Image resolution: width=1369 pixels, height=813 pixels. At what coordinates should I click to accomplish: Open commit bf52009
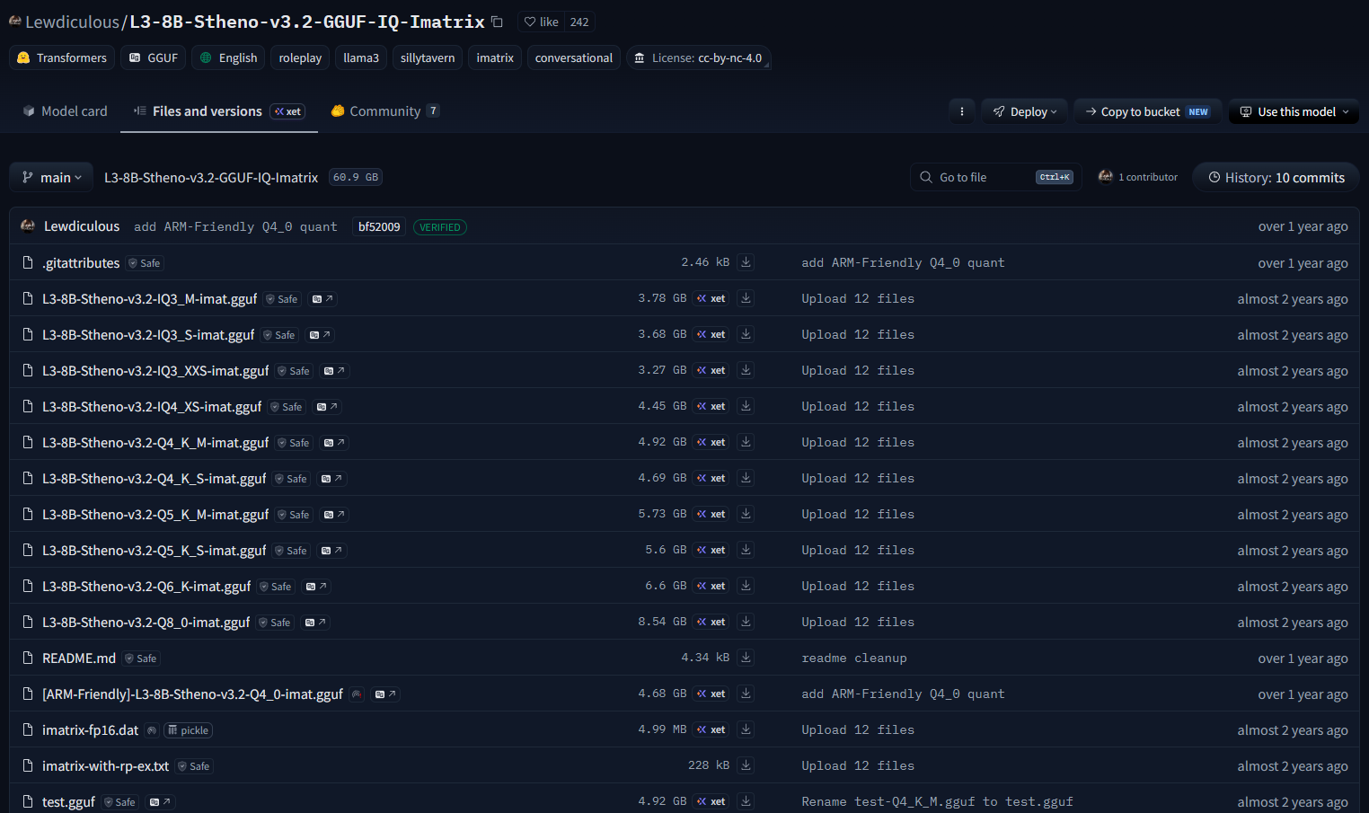[x=379, y=227]
